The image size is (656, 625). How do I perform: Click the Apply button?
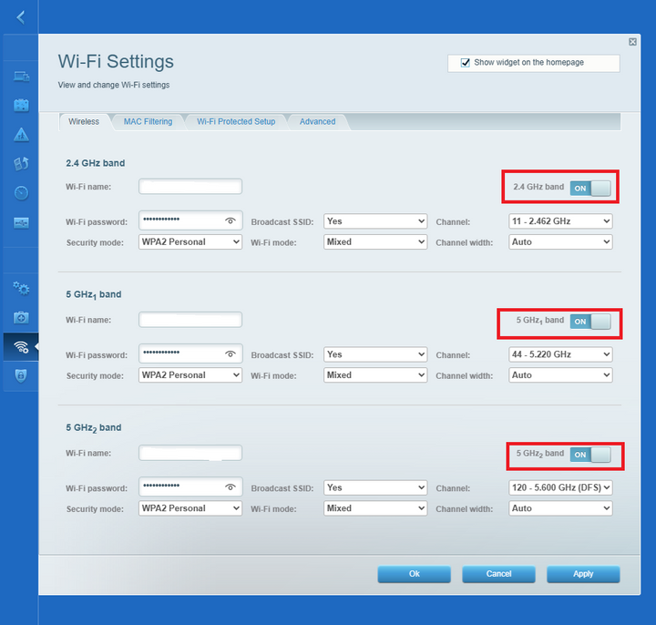click(583, 574)
